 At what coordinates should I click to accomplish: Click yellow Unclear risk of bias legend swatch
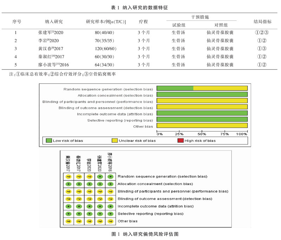coord(115,141)
